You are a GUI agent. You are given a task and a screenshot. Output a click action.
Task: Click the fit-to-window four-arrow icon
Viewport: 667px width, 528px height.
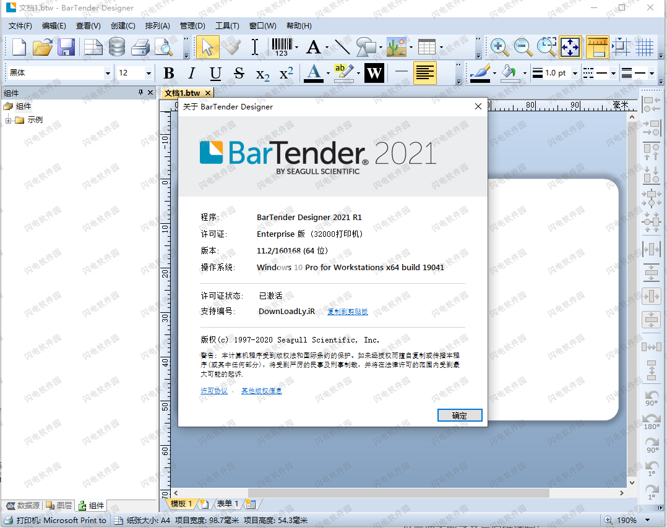[x=570, y=47]
